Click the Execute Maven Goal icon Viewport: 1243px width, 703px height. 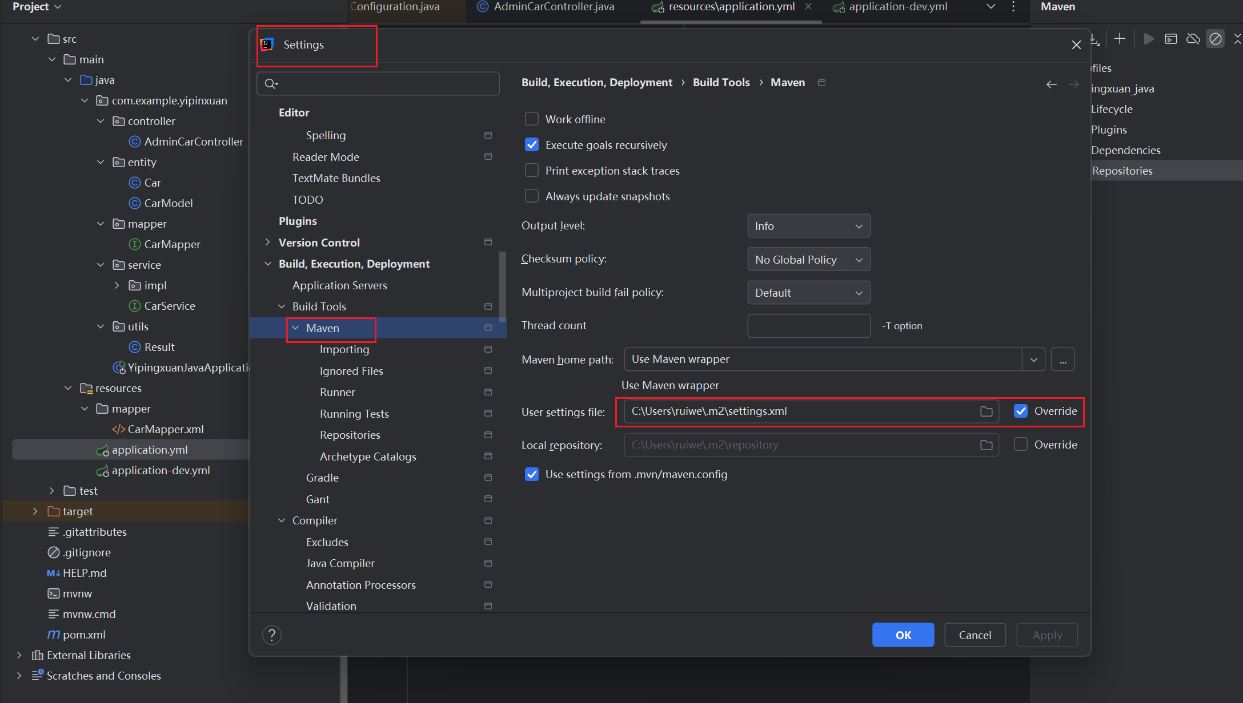pyautogui.click(x=1171, y=39)
